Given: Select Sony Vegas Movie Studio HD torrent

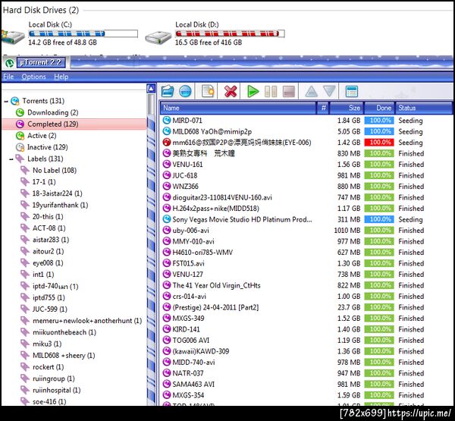Looking at the screenshot, I should [x=306, y=219].
